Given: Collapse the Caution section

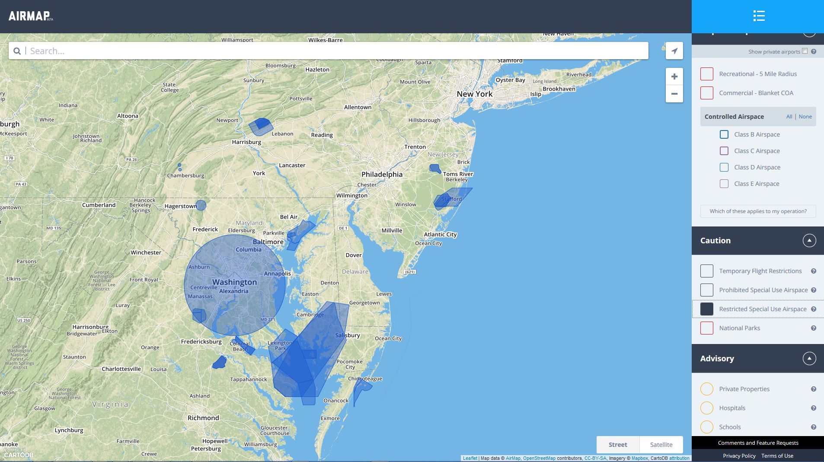Looking at the screenshot, I should [x=809, y=240].
